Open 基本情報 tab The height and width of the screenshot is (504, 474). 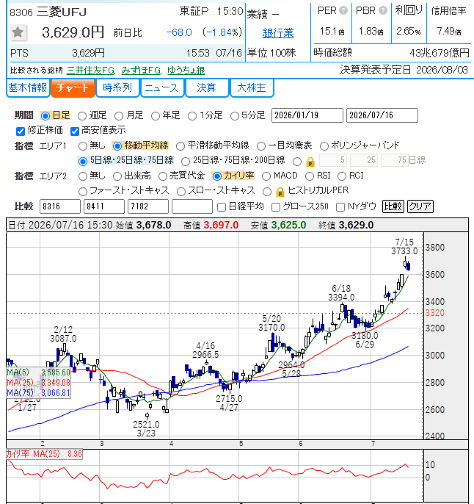click(28, 88)
